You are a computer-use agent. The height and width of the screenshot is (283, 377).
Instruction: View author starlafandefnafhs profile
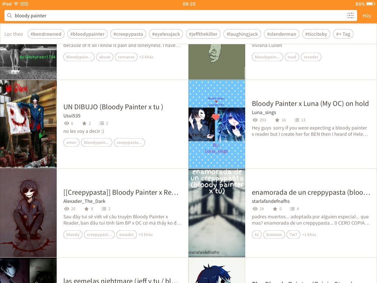(x=271, y=201)
